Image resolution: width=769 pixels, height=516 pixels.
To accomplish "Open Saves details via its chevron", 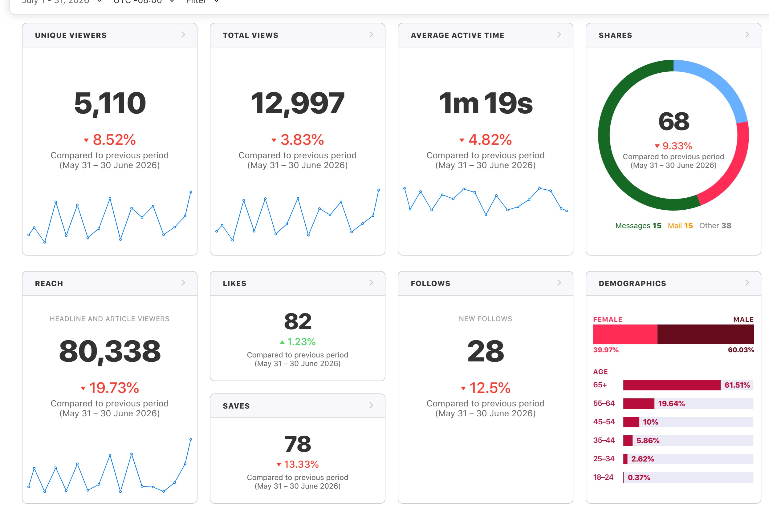I will pyautogui.click(x=371, y=405).
